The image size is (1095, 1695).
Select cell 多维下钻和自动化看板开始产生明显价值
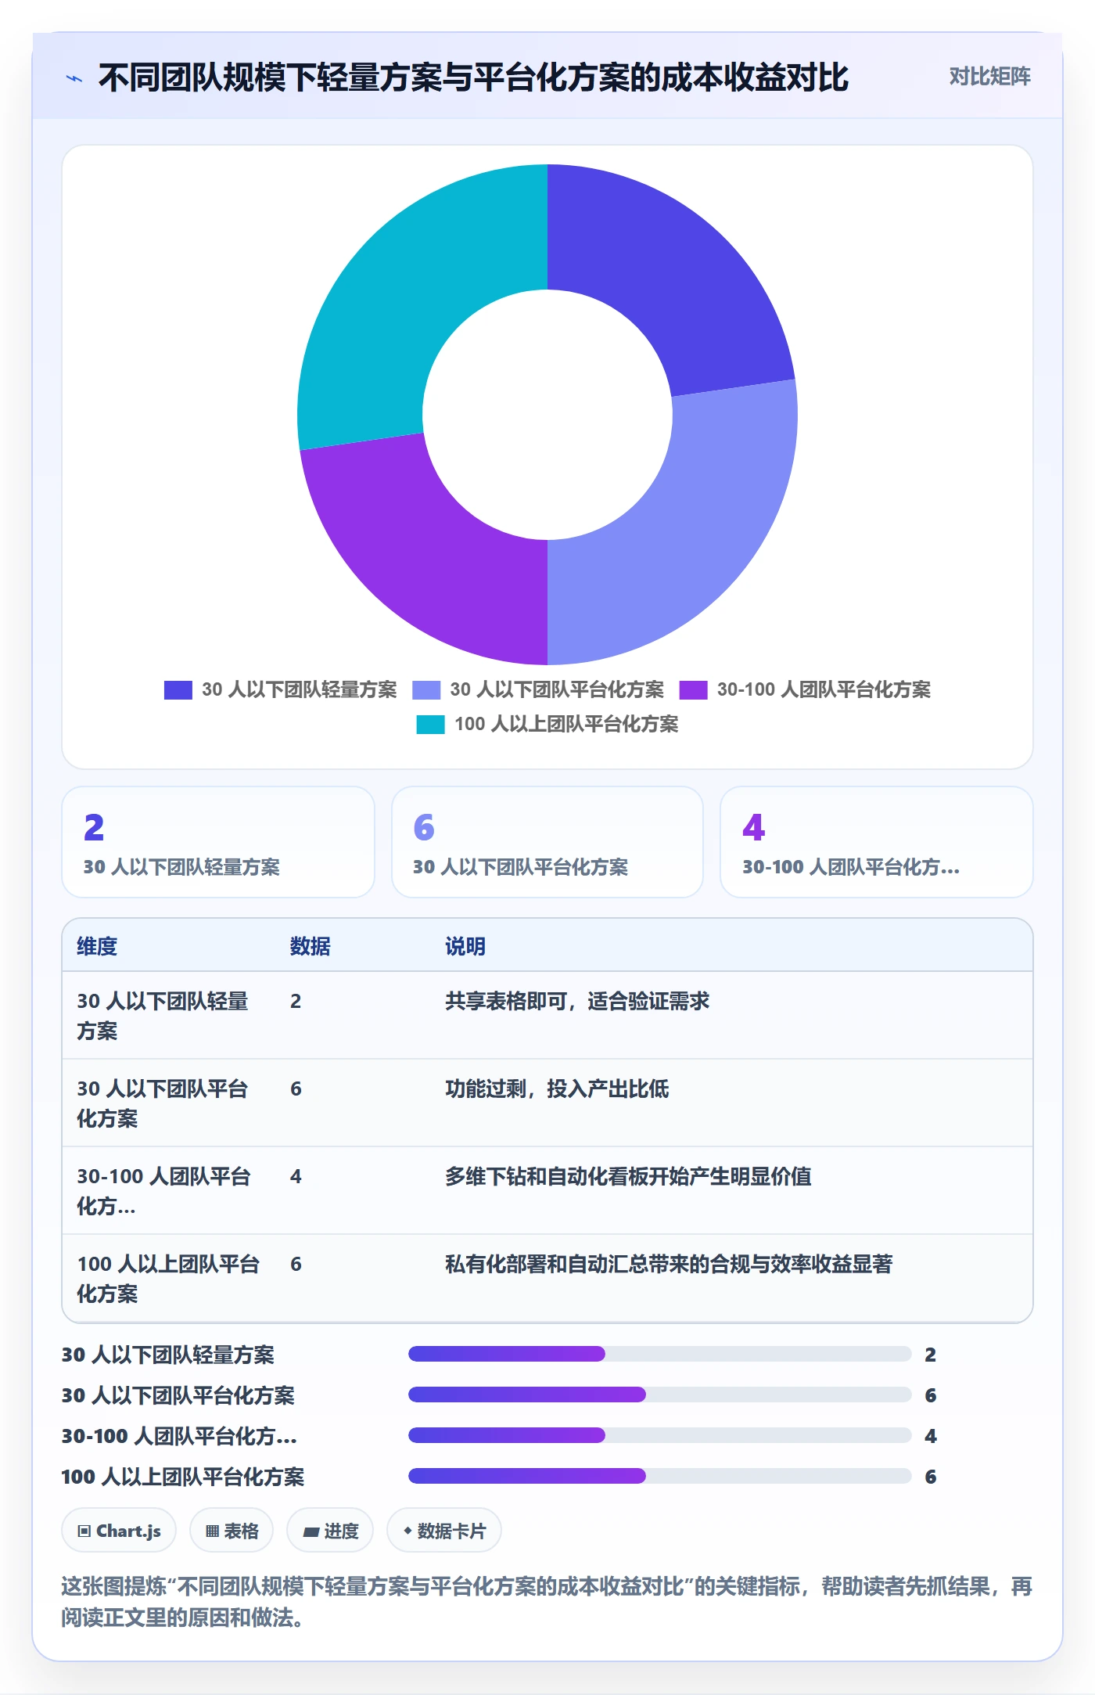click(x=628, y=1176)
